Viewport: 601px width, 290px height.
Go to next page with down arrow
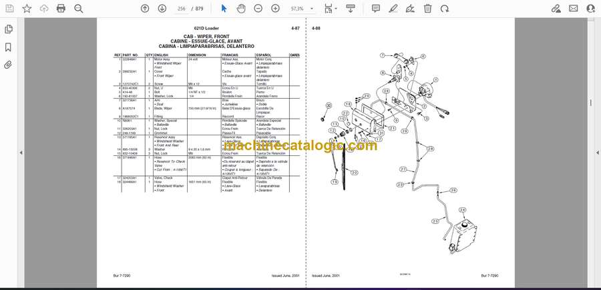tap(162, 9)
